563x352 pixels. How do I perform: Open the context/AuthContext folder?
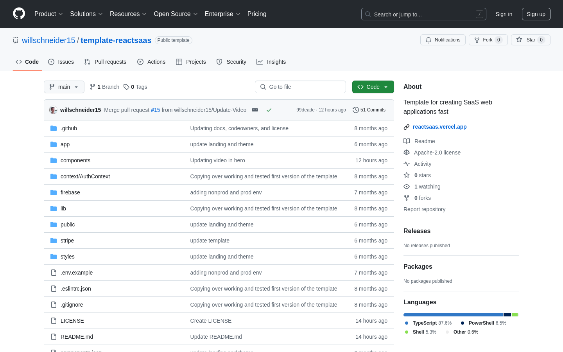point(85,176)
